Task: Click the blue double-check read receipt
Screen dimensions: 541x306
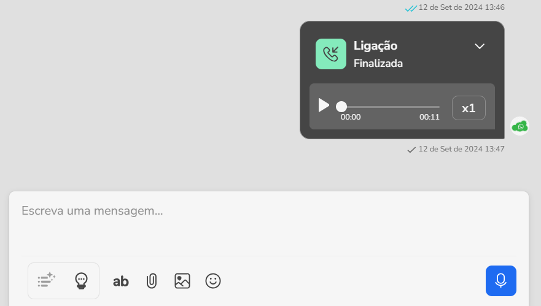Action: 411,8
